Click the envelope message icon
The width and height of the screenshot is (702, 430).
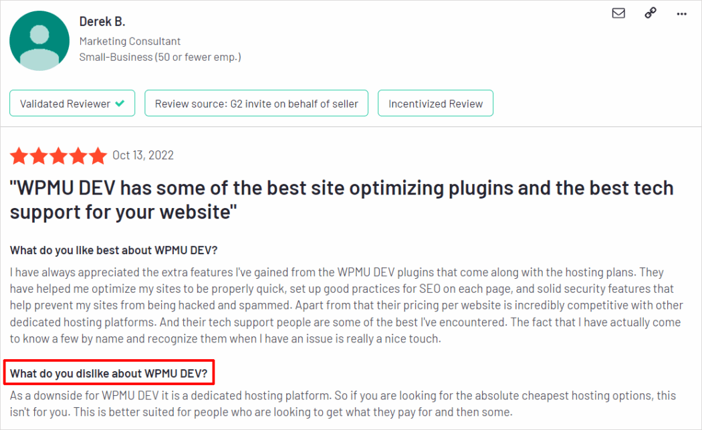click(x=618, y=12)
